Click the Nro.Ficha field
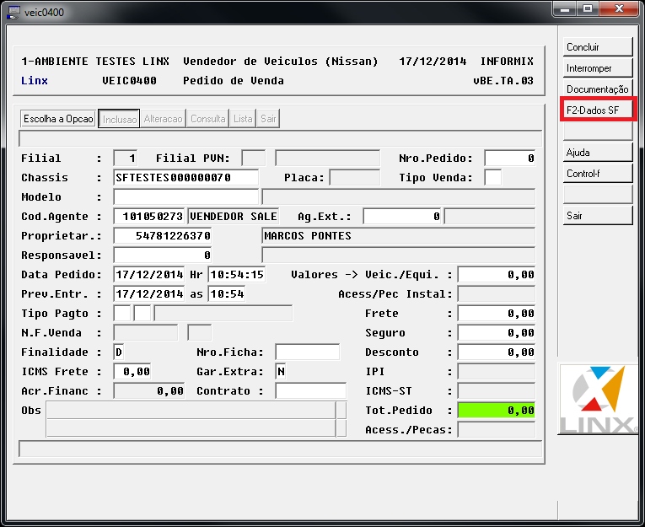Image resolution: width=645 pixels, height=527 pixels. click(x=308, y=352)
